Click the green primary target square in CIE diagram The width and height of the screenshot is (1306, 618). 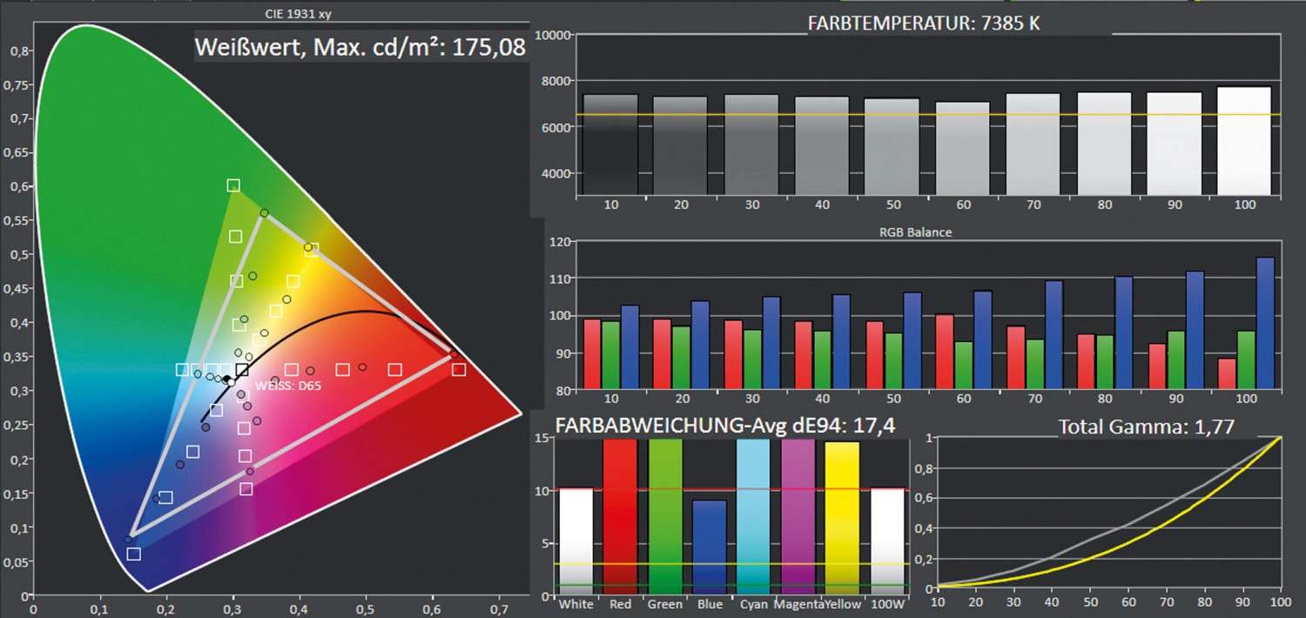point(233,185)
